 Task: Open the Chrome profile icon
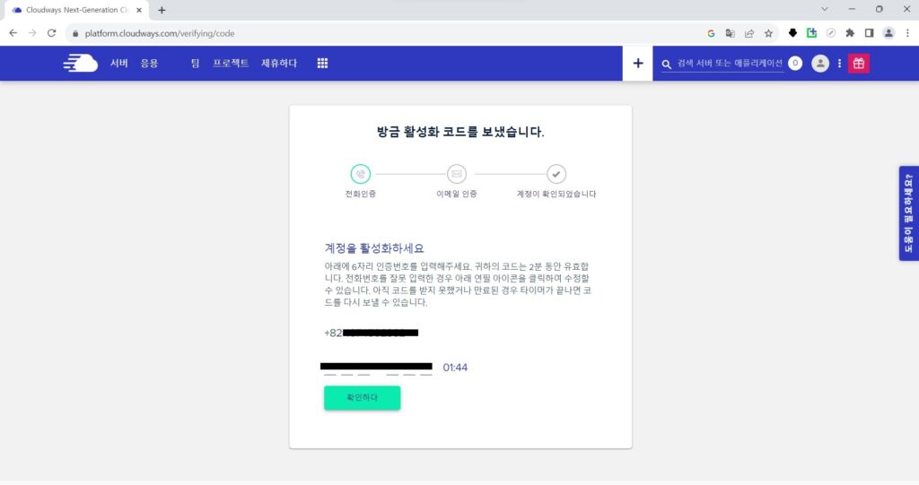point(888,33)
